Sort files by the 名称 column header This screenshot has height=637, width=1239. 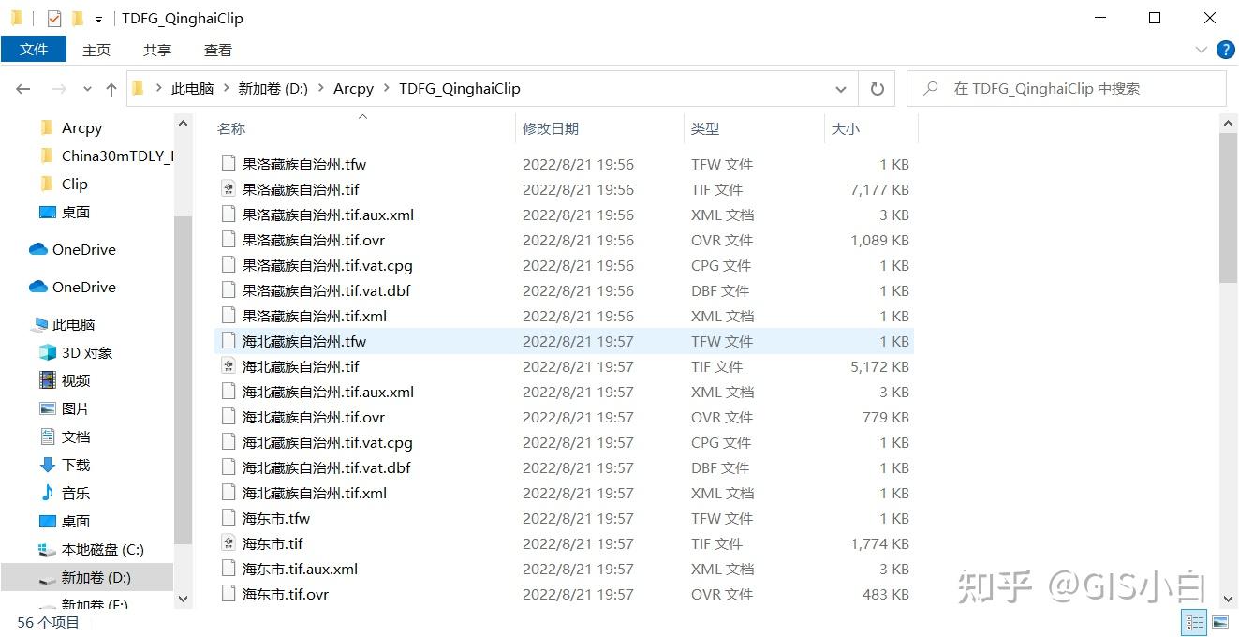(231, 129)
